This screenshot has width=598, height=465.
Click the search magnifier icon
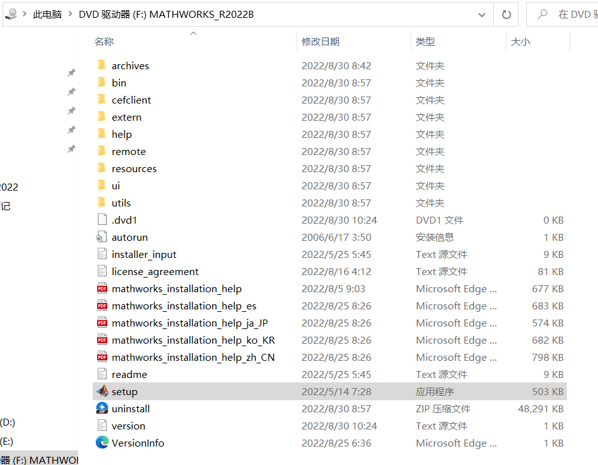(x=542, y=14)
